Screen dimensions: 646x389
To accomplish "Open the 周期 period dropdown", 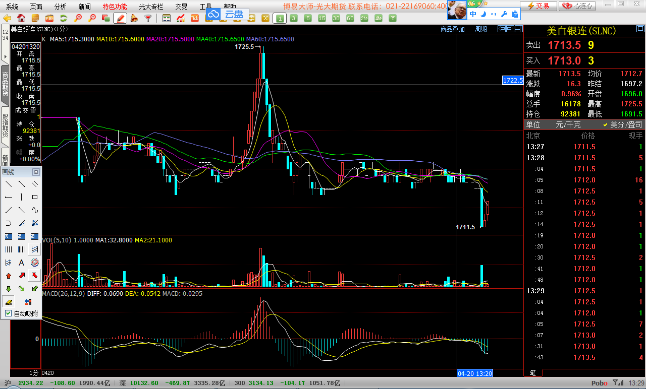I will [481, 29].
